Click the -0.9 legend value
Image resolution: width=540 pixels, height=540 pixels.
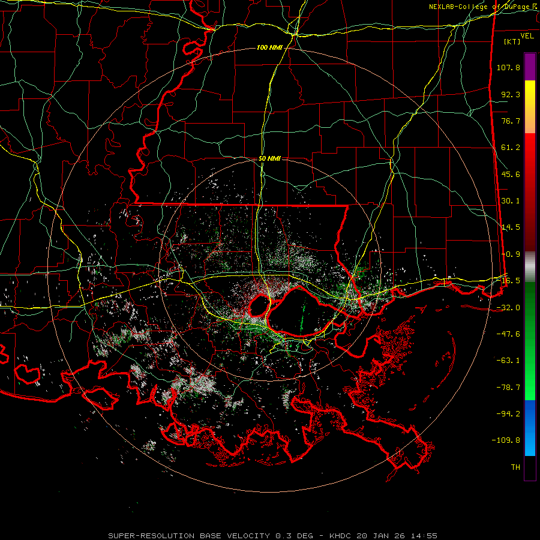(x=511, y=254)
